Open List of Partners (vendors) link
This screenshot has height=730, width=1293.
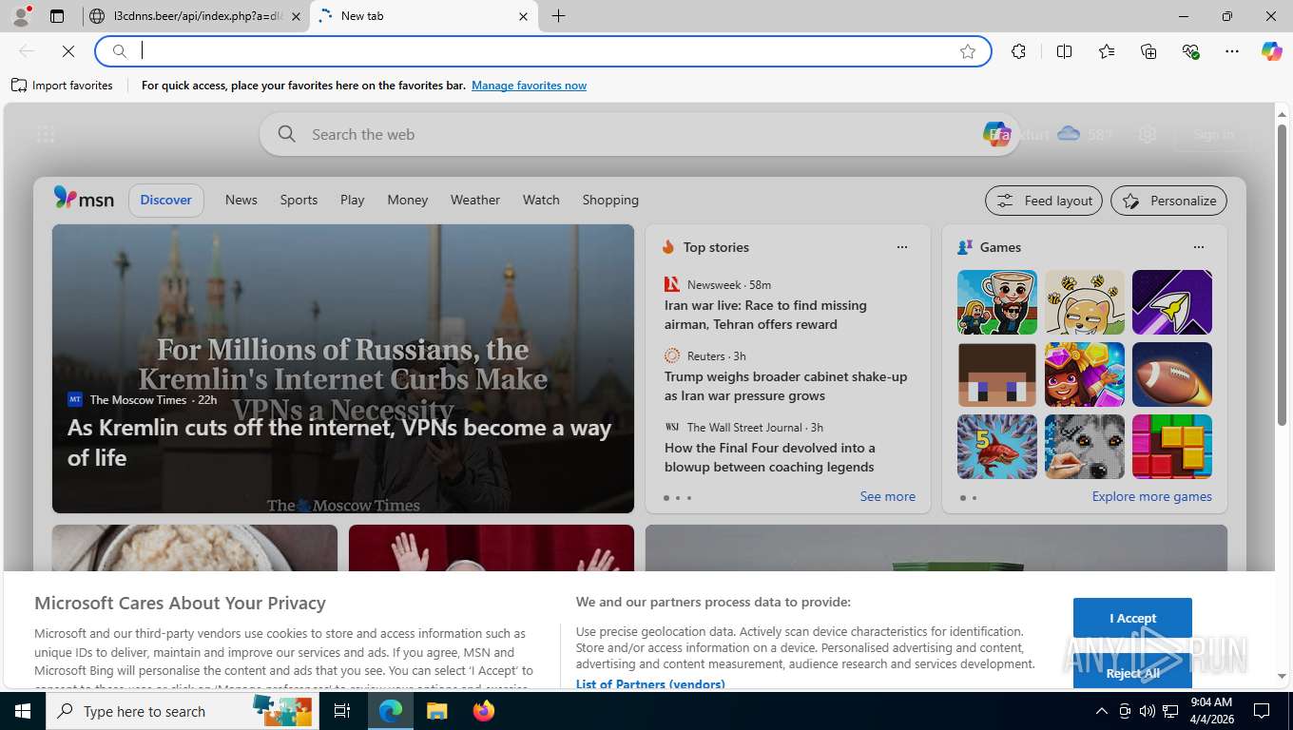[x=650, y=684]
